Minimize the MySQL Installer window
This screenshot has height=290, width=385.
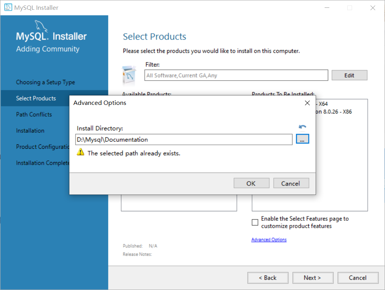coord(327,7)
